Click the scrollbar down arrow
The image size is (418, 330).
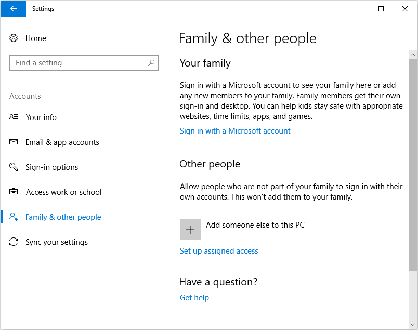point(413,325)
